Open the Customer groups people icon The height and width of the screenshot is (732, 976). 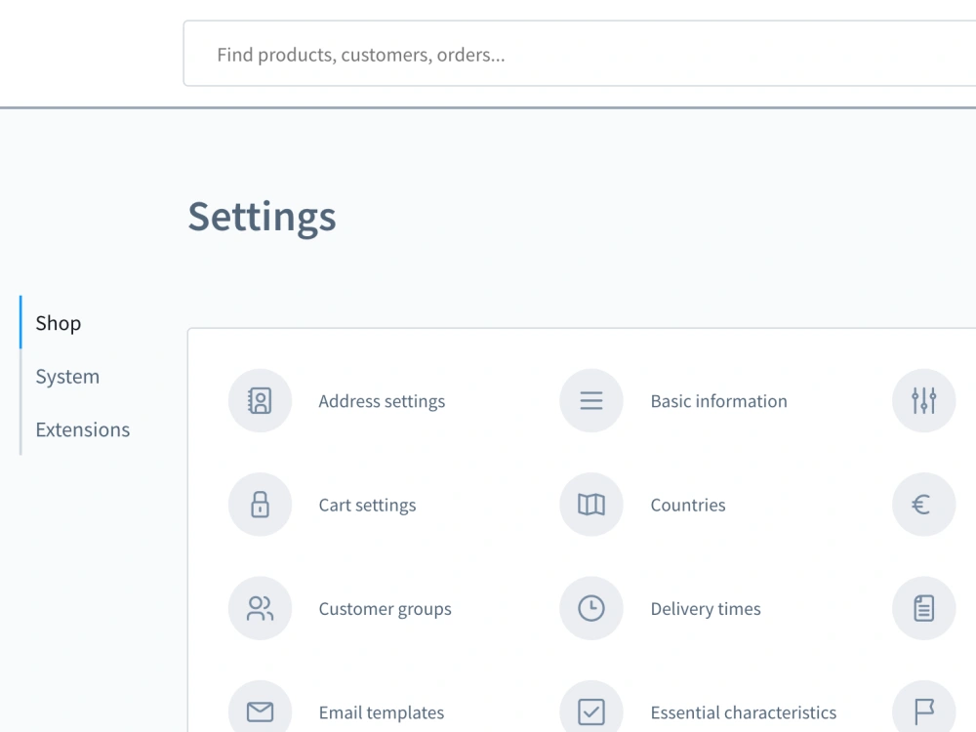pos(260,608)
